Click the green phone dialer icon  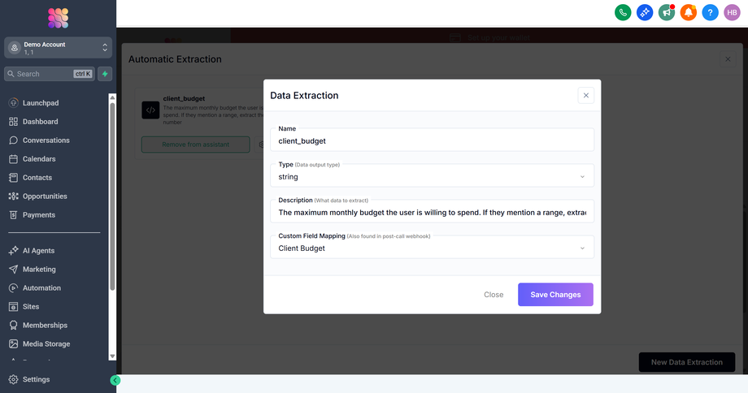coord(623,12)
